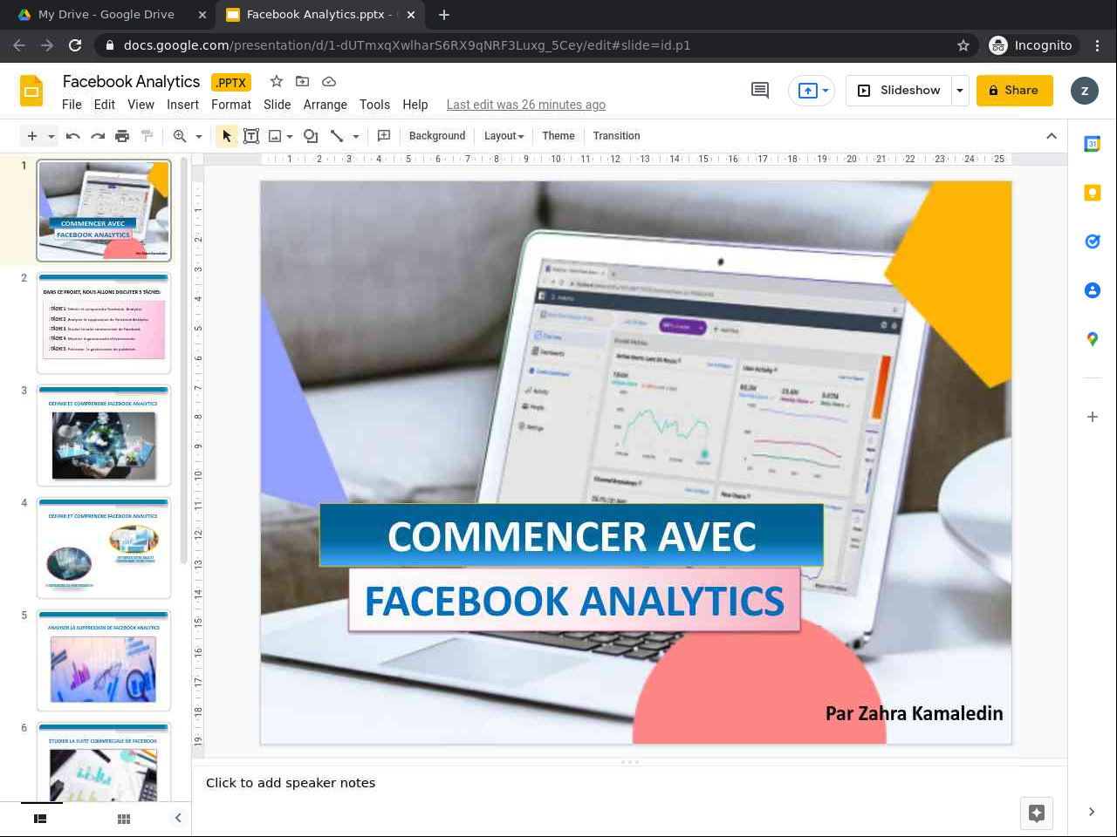
Task: Print the presentation using the printer icon
Action: (122, 136)
